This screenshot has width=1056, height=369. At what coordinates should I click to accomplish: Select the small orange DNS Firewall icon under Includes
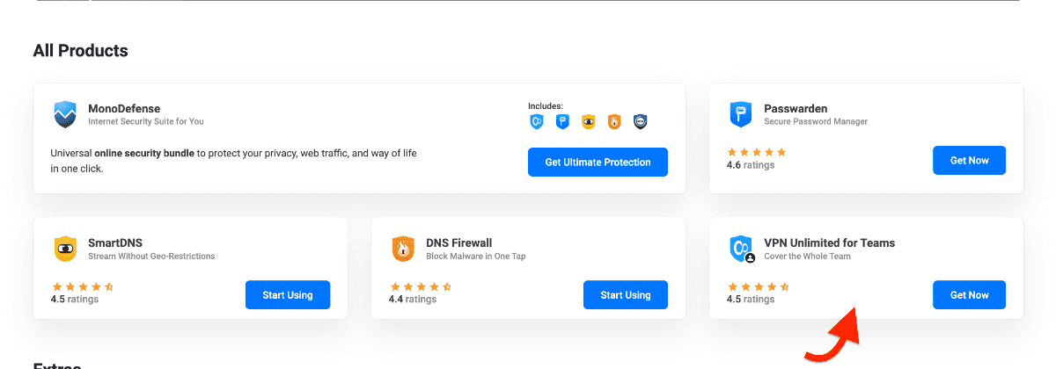(614, 122)
